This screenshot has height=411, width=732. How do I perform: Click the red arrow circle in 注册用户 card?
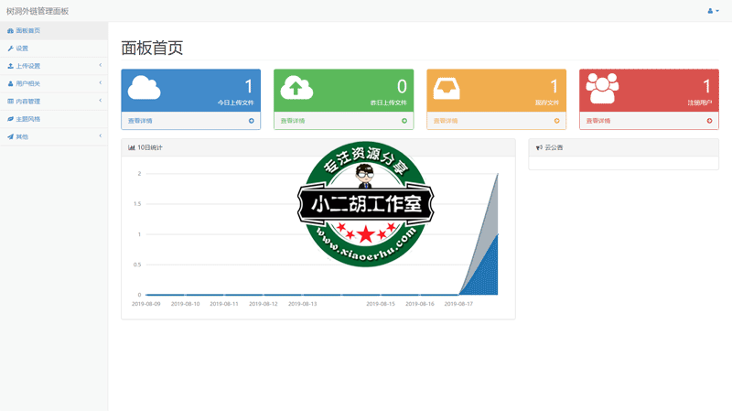click(709, 121)
